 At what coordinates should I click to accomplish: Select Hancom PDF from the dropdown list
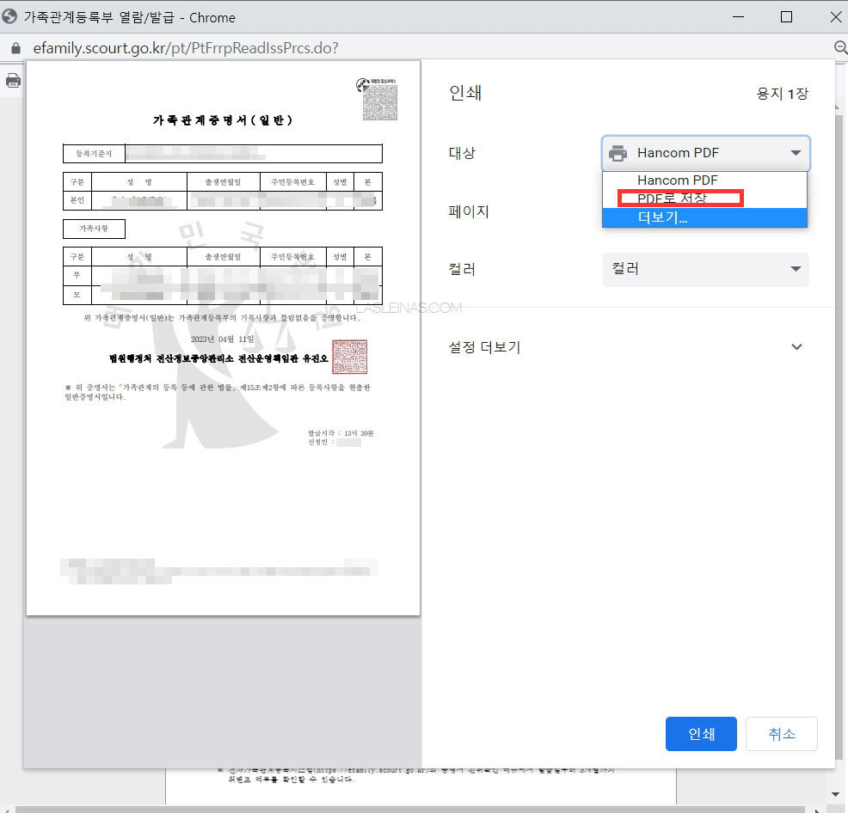click(x=704, y=180)
